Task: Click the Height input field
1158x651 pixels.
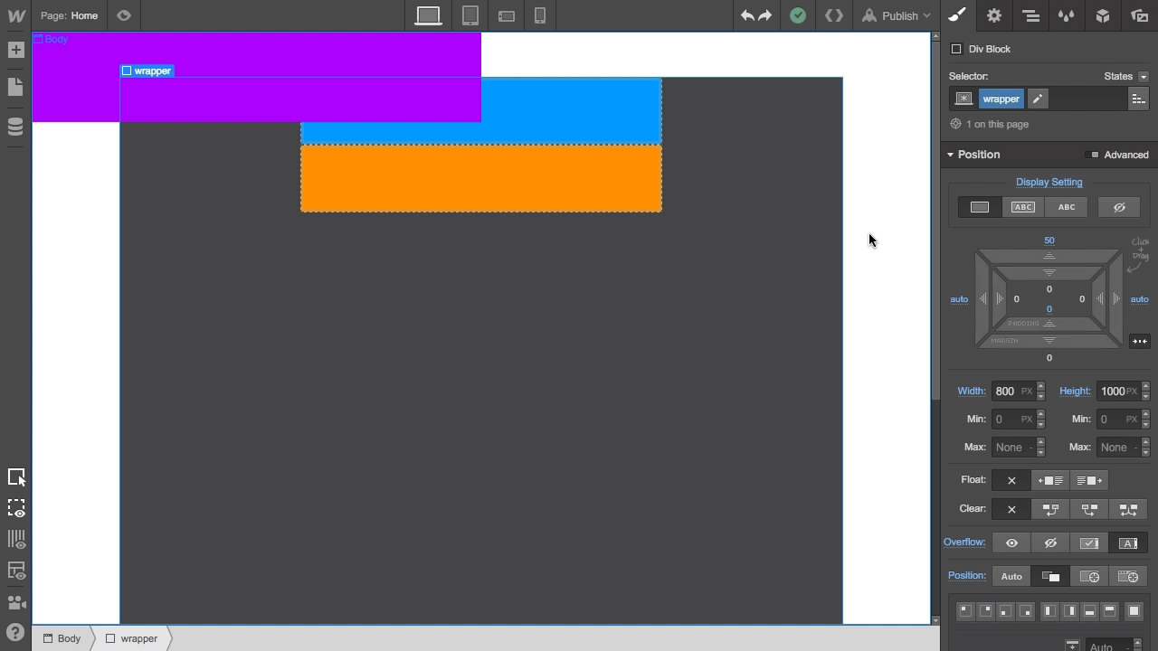Action: [1119, 392]
